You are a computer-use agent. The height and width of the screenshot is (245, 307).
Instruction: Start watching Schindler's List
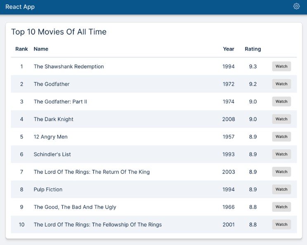pos(281,154)
